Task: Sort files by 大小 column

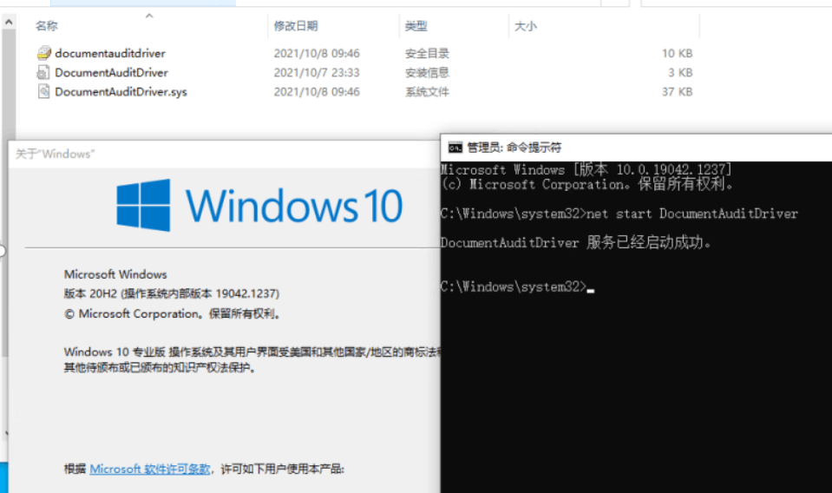Action: point(525,25)
